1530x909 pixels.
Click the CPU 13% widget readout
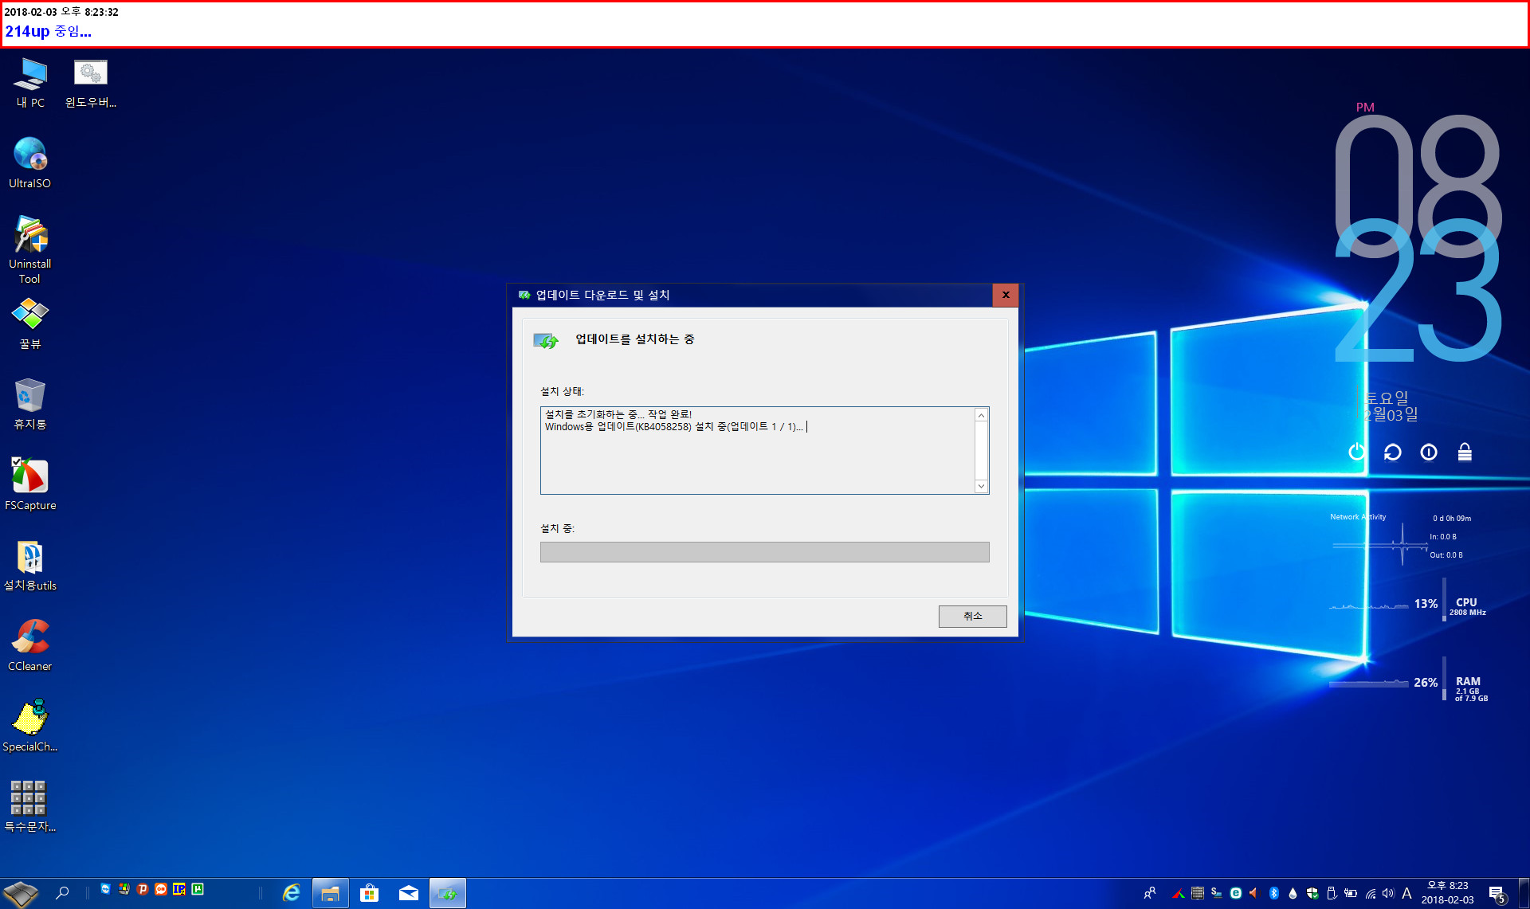[x=1426, y=604]
